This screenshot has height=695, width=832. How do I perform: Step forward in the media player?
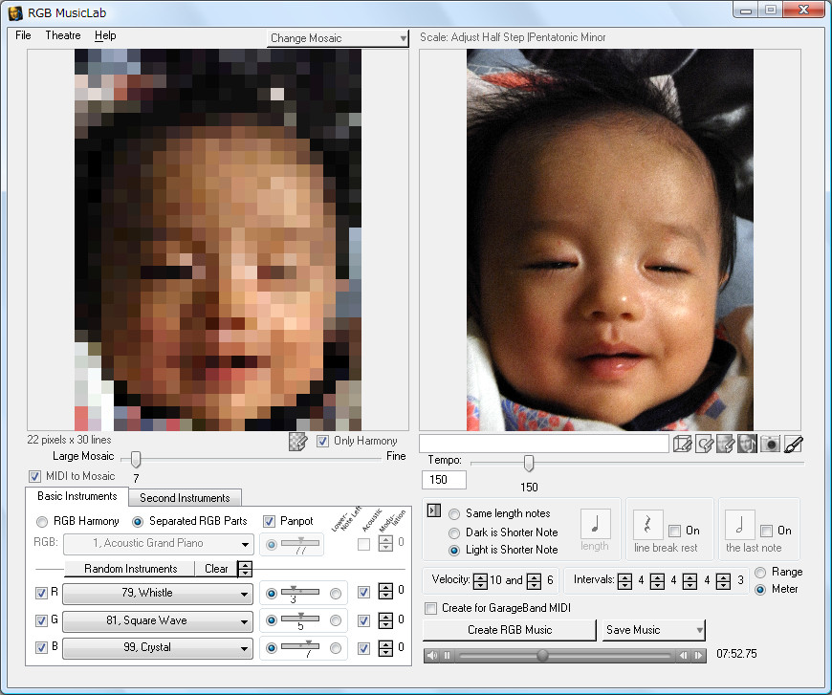click(x=698, y=656)
